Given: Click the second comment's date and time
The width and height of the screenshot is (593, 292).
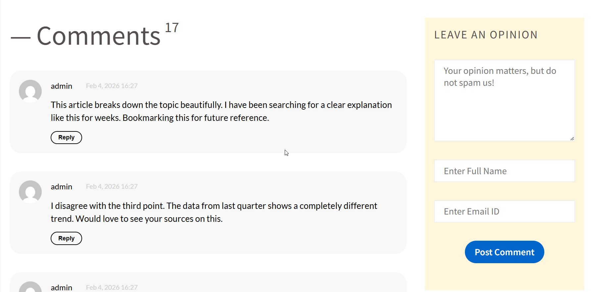Looking at the screenshot, I should pyautogui.click(x=112, y=186).
